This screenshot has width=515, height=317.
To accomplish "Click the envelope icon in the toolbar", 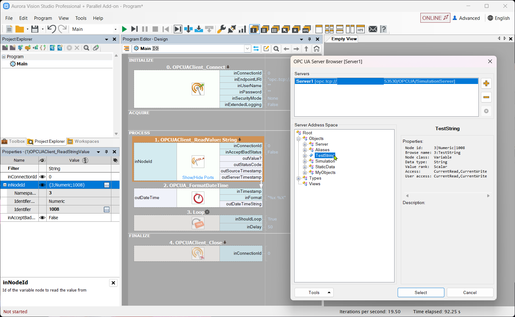I will (373, 29).
